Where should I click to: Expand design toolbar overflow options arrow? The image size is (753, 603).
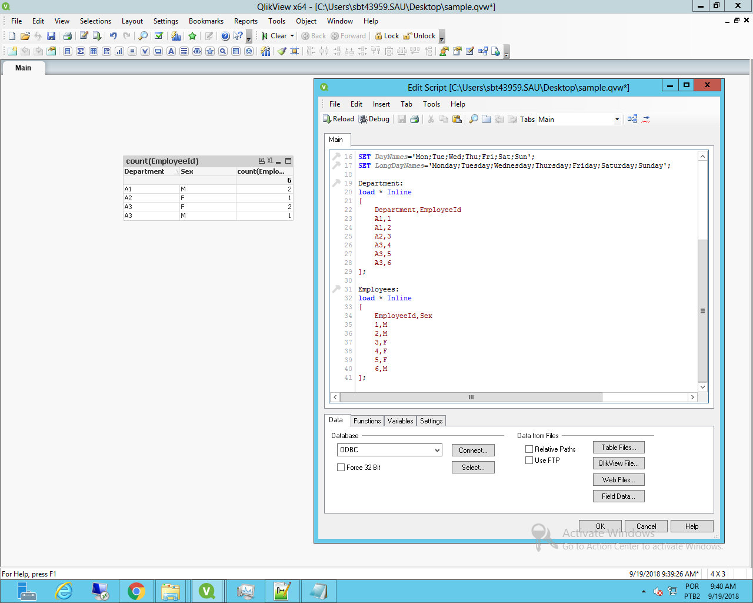click(507, 52)
